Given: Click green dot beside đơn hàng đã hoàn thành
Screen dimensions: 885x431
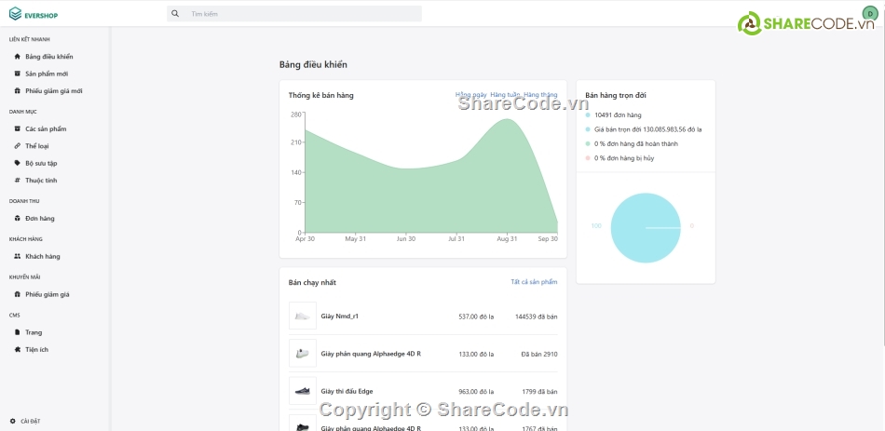Looking at the screenshot, I should pyautogui.click(x=588, y=144).
